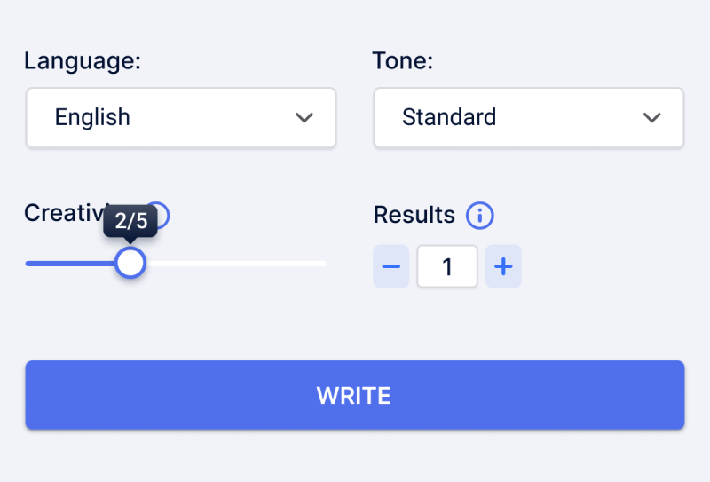Click the Tone: label

click(403, 60)
